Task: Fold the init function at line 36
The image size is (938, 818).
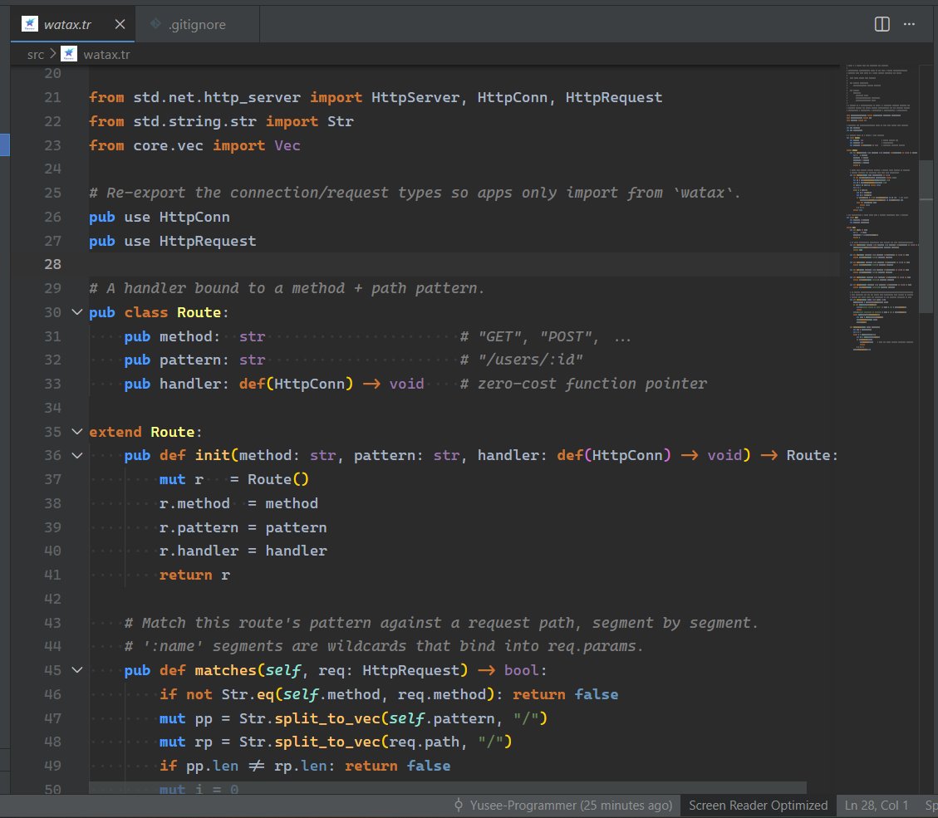Action: click(x=77, y=456)
